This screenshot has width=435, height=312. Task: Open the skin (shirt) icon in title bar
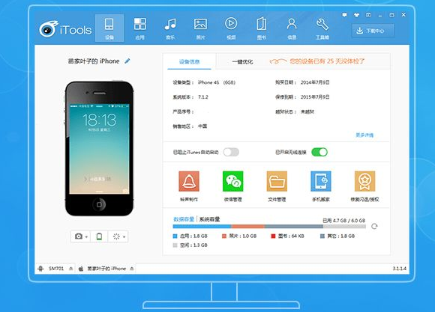(x=356, y=15)
